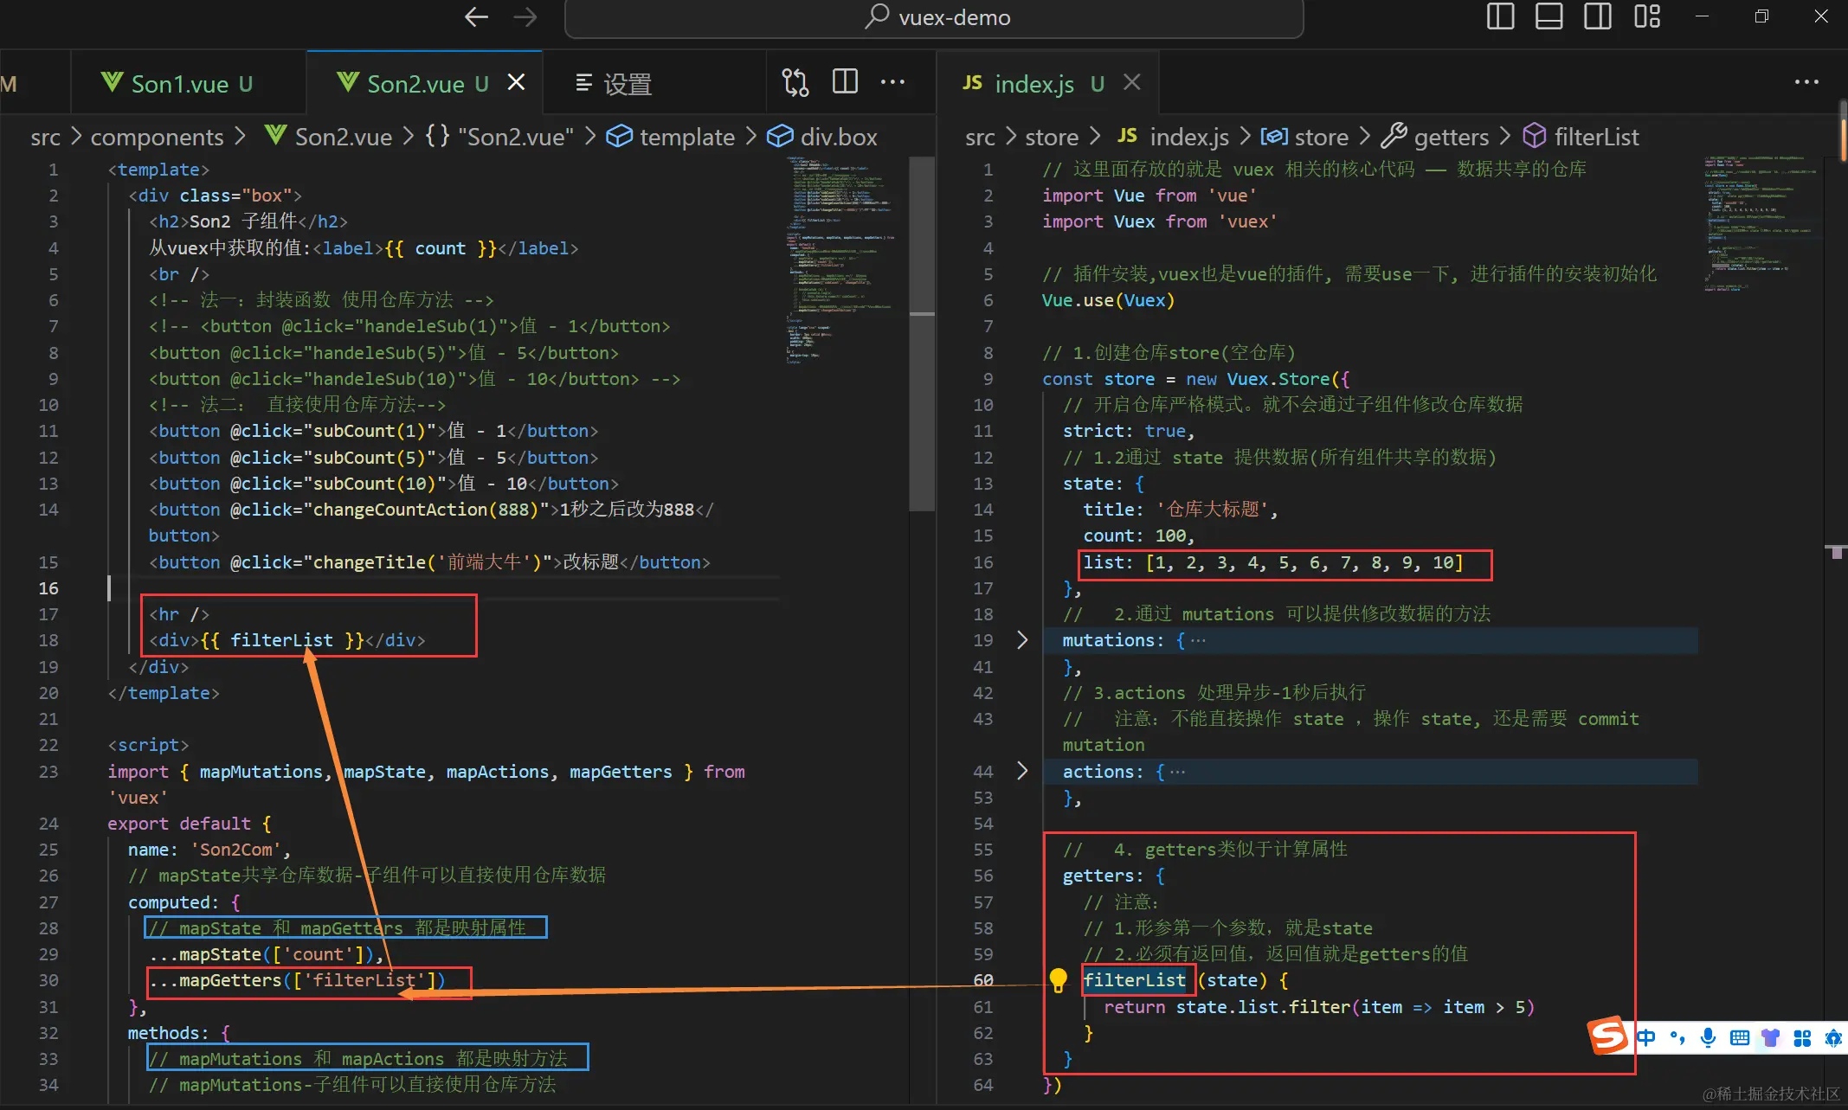1848x1110 pixels.
Task: Click 'strict: true,' in index.js
Action: point(1129,431)
